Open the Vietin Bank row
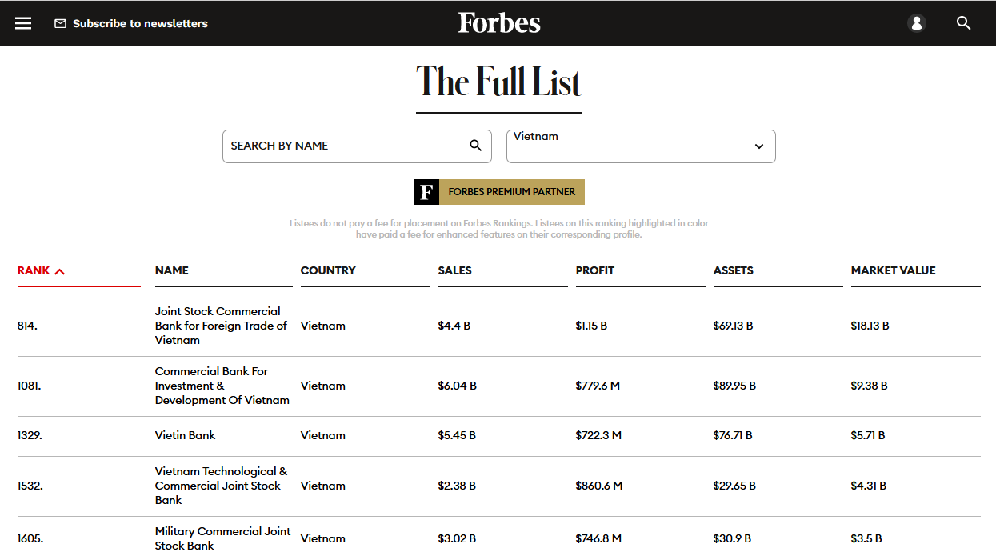 185,435
